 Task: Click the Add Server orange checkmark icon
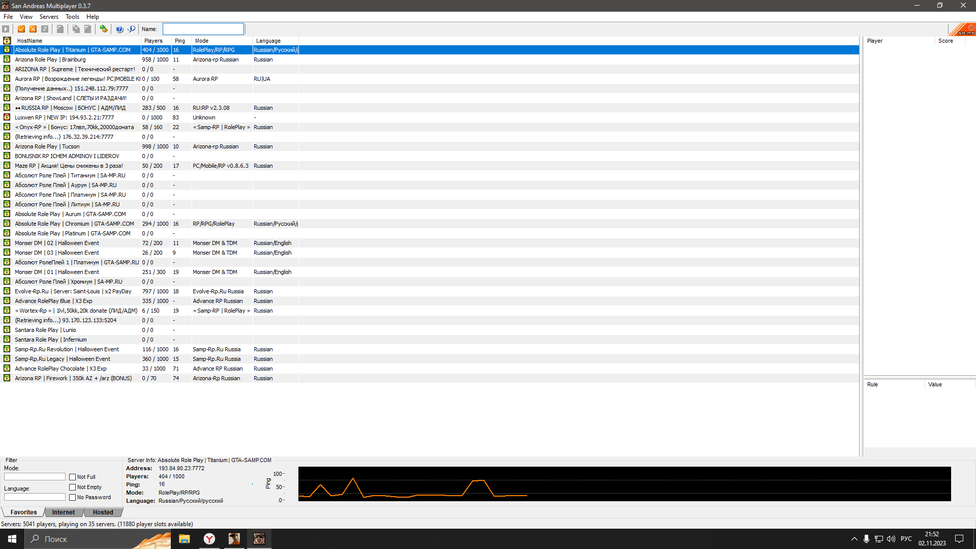21,29
